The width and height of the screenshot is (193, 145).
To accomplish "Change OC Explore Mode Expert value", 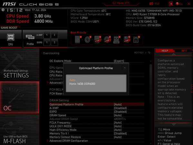I will coord(119,61).
